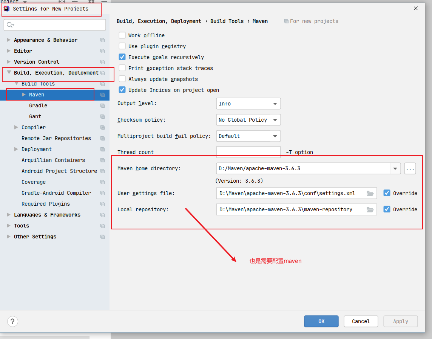432x339 pixels.
Task: Select Gant in the settings tree
Action: 35,116
